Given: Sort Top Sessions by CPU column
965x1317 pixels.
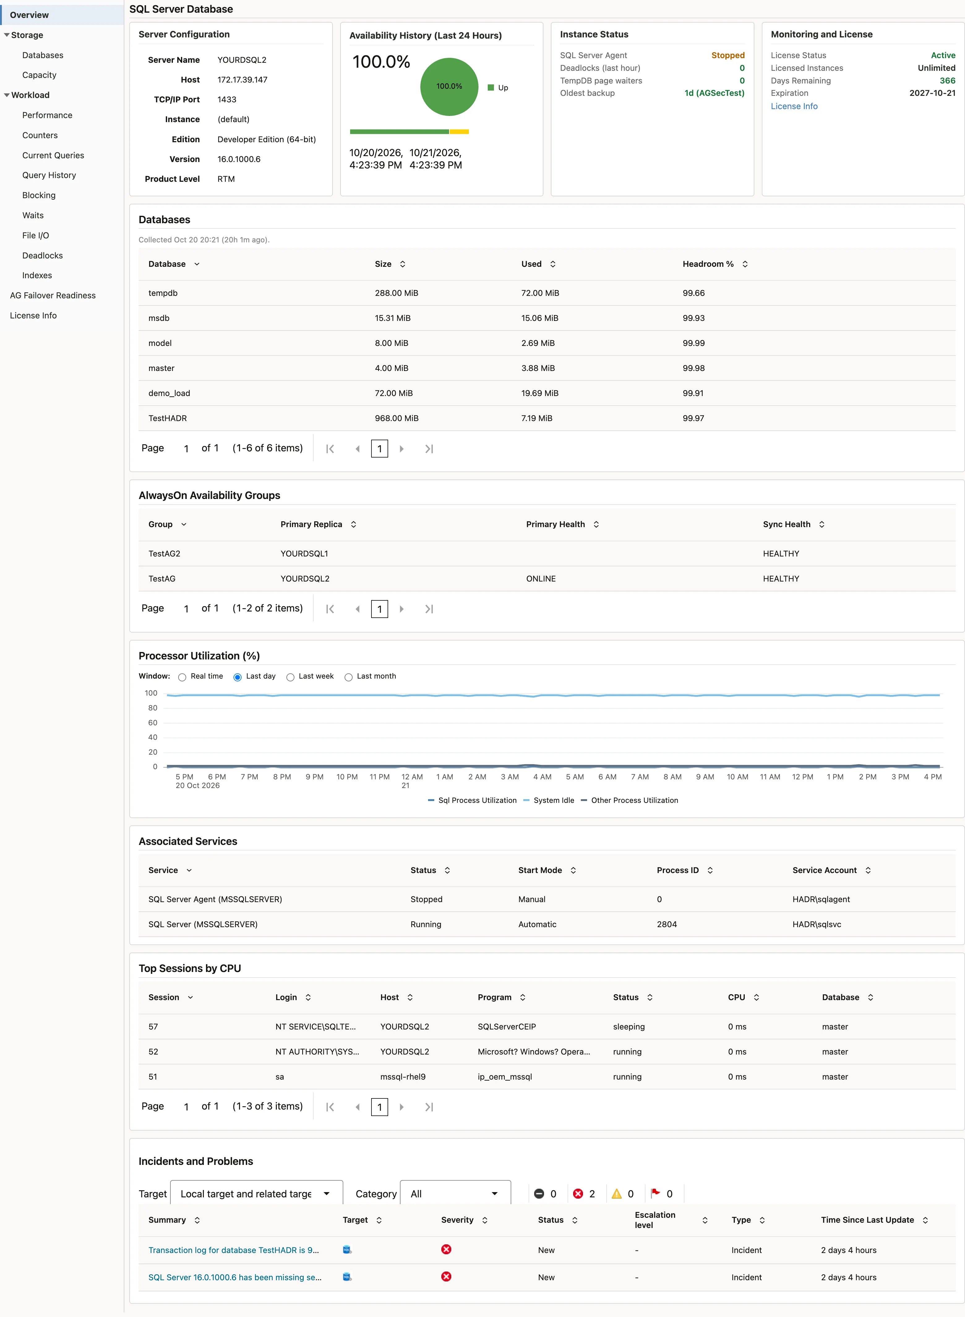Looking at the screenshot, I should pos(756,997).
